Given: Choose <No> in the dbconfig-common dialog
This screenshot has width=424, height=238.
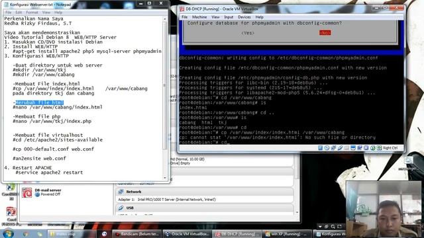Looking at the screenshot, I should pos(325,32).
